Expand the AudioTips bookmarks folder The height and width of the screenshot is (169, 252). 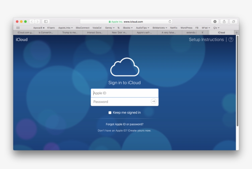pos(142,28)
